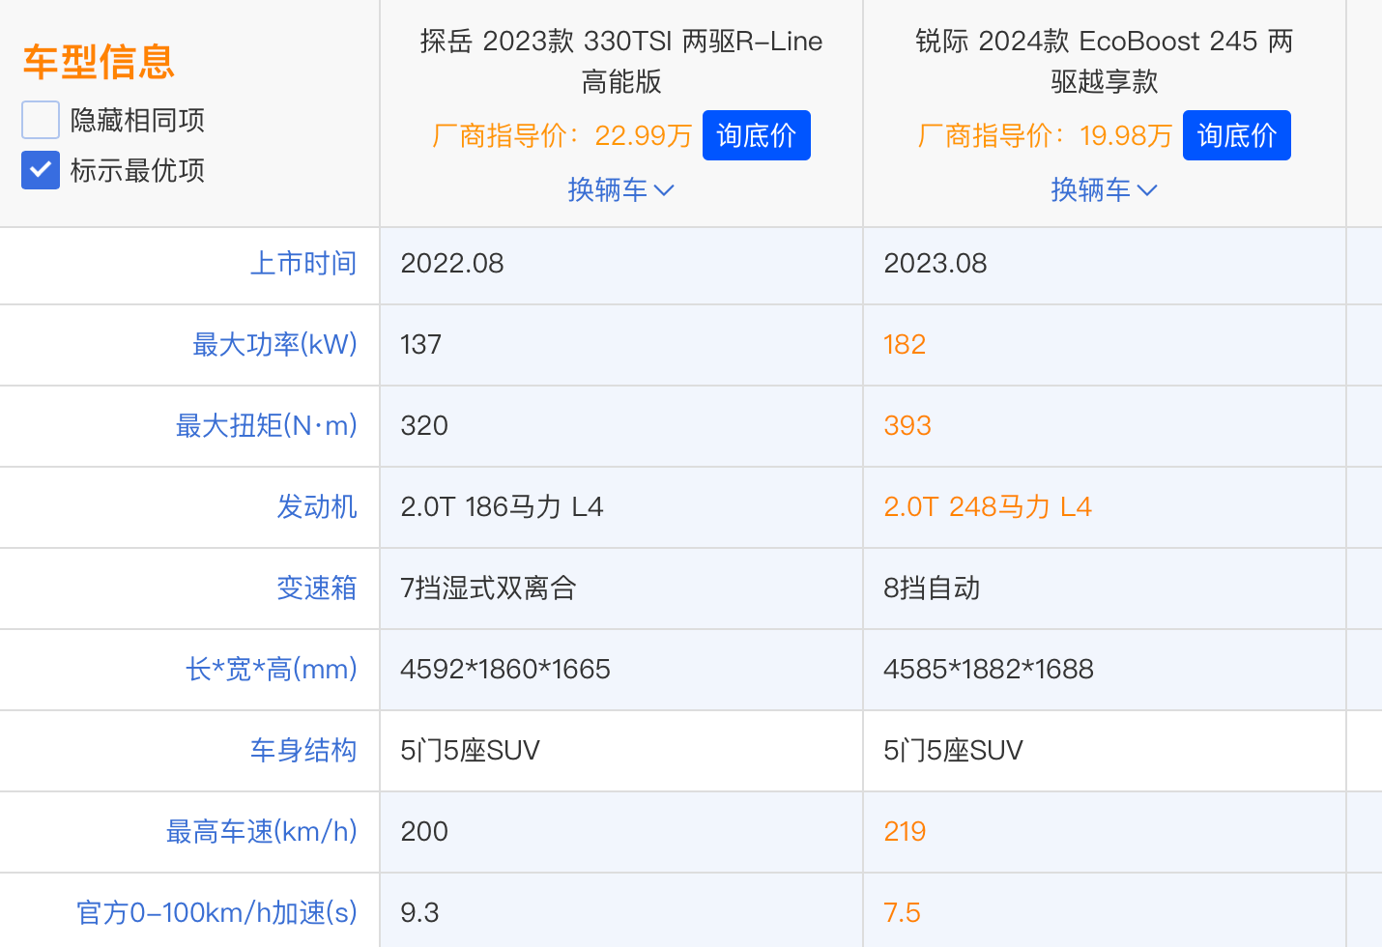The image size is (1382, 947).
Task: Open 探岳 2023款 330TSI model title
Action: [x=621, y=61]
